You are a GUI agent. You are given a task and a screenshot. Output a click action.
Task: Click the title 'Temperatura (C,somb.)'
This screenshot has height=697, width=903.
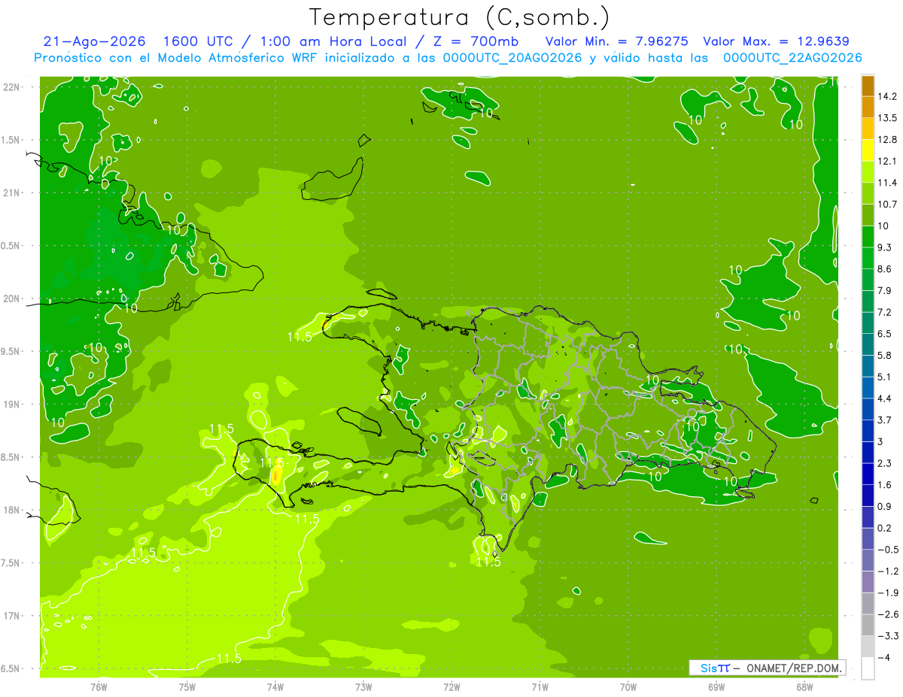click(460, 17)
